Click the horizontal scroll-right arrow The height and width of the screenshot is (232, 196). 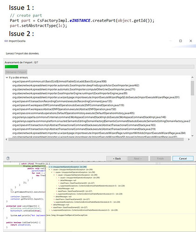189,139
